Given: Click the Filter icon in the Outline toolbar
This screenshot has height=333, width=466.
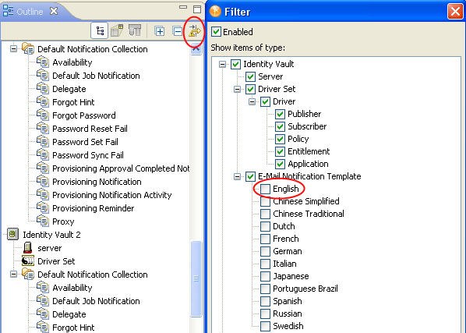Looking at the screenshot, I should click(x=195, y=30).
